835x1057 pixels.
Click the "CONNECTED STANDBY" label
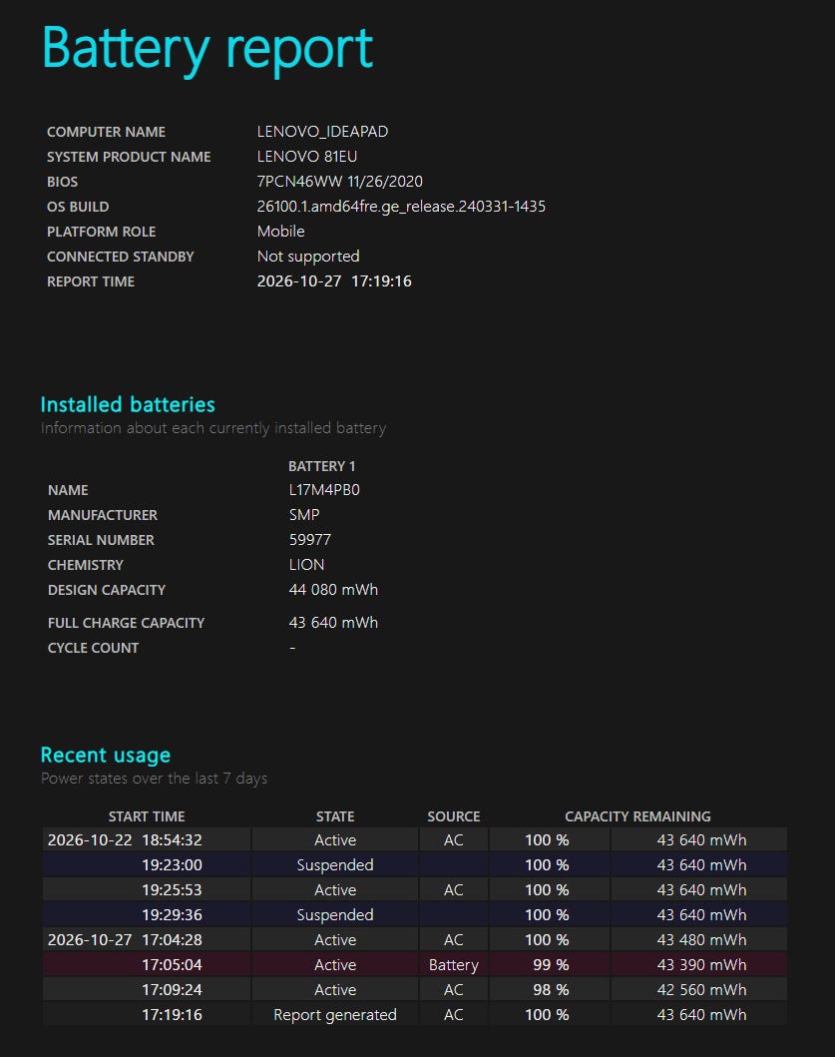pos(120,257)
